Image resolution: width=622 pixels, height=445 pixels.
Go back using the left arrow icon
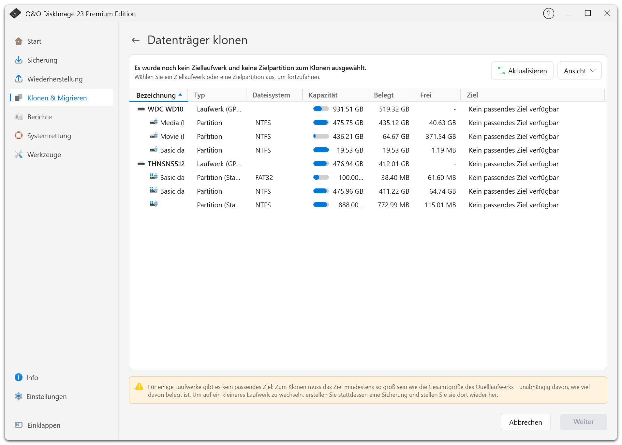click(136, 40)
